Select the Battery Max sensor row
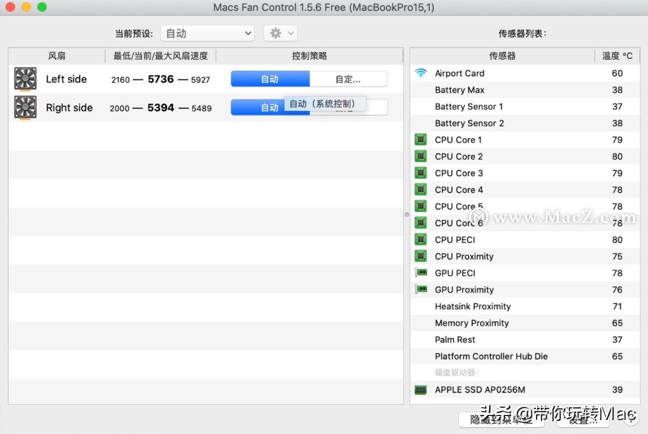This screenshot has width=648, height=434. (x=525, y=90)
